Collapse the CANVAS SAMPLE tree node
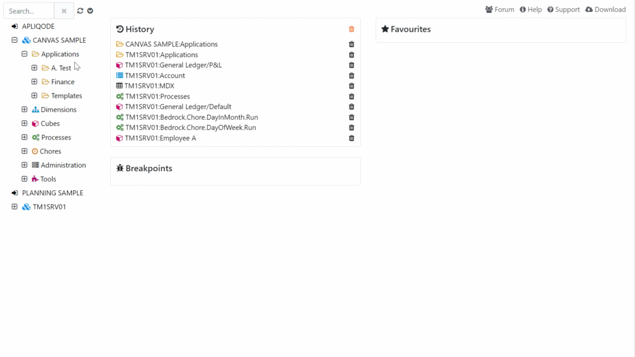Image resolution: width=635 pixels, height=357 pixels. click(15, 40)
